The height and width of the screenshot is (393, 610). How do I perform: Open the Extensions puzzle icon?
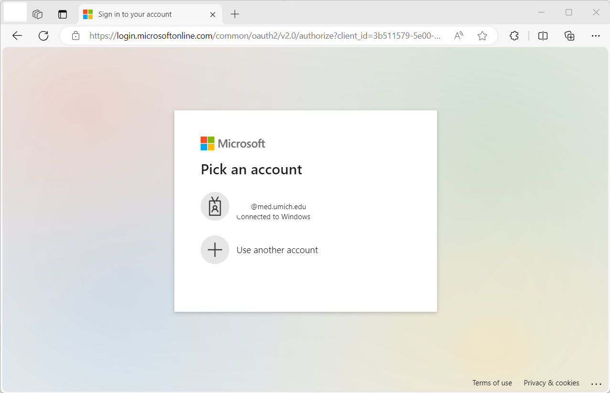(x=514, y=36)
